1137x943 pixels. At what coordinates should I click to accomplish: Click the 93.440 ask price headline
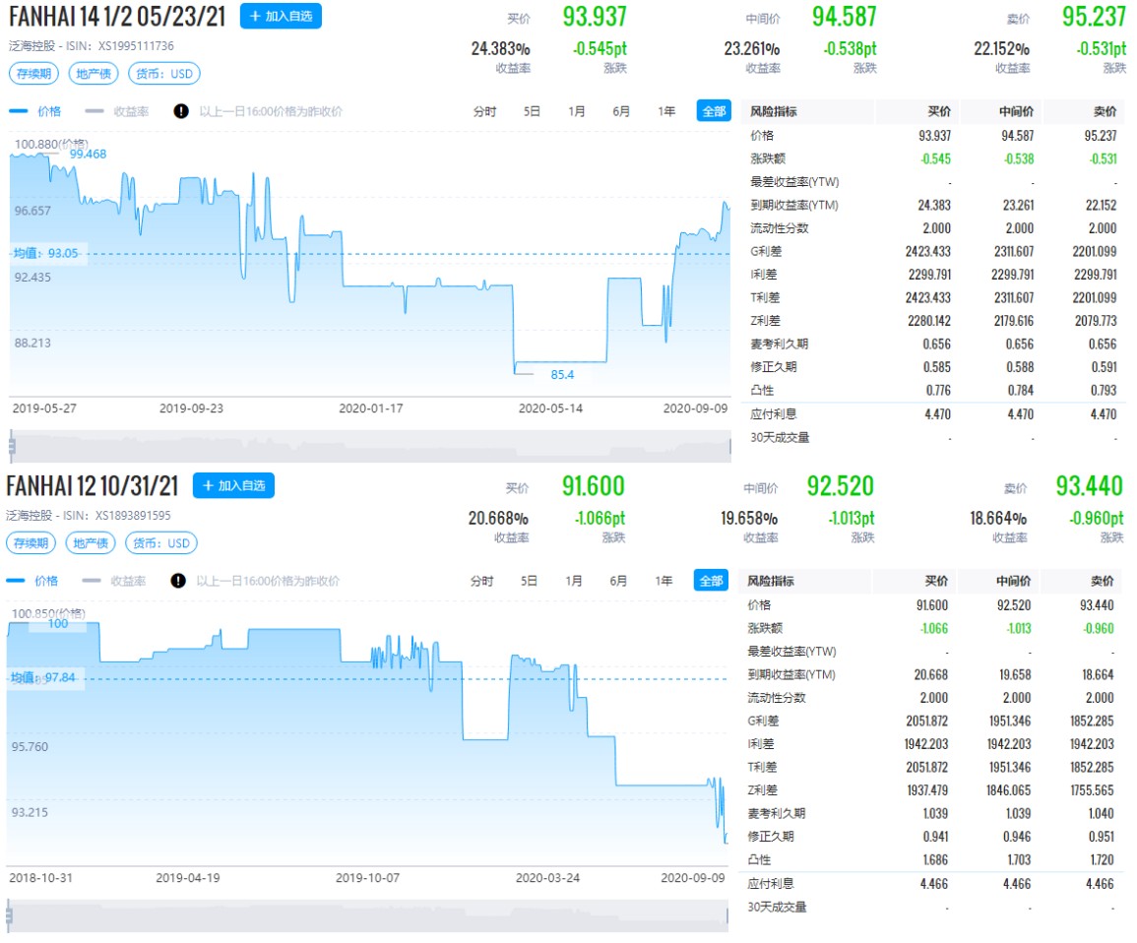[x=1089, y=485]
